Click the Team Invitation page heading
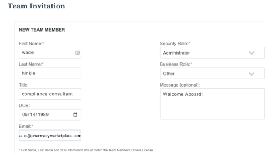 tap(36, 6)
